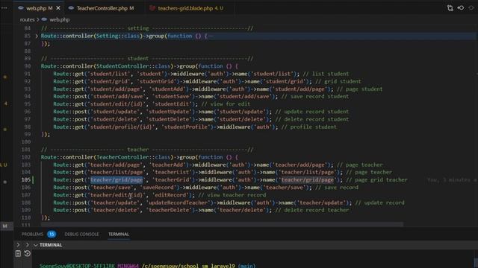Click the '// page grid teacher' comment

(376, 180)
